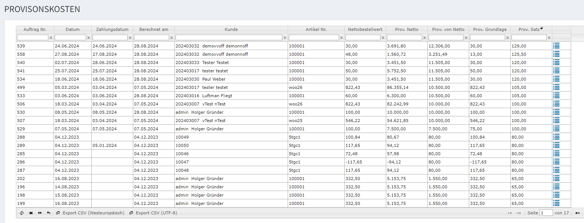584x223 pixels.
Task: Click the pin icon in grid footer
Action: 31,213
